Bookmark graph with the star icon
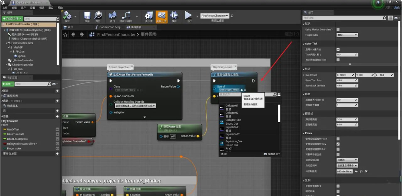402x196 pixels. [x=65, y=34]
